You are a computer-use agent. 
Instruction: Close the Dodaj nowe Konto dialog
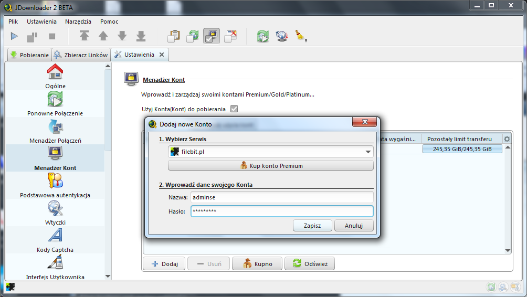point(365,122)
